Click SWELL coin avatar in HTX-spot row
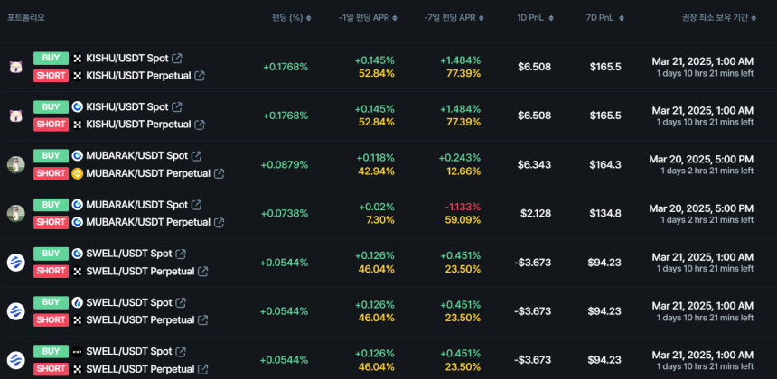Image resolution: width=777 pixels, height=379 pixels. (x=16, y=311)
